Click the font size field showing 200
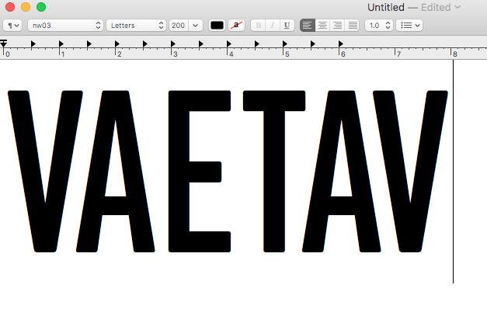This screenshot has width=487, height=309. coord(179,26)
